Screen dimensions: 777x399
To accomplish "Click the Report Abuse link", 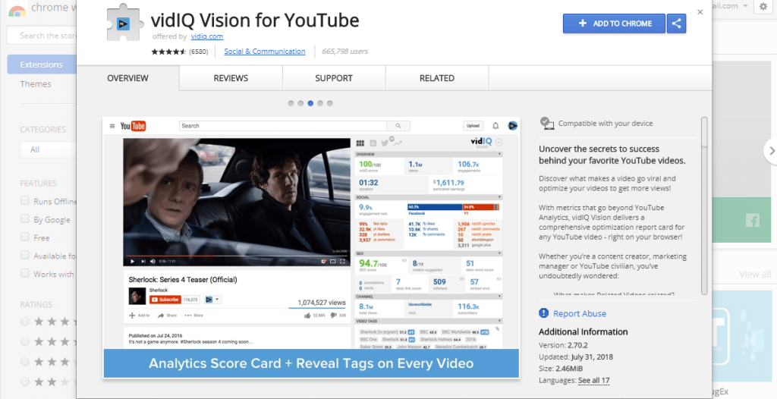I will [x=579, y=313].
